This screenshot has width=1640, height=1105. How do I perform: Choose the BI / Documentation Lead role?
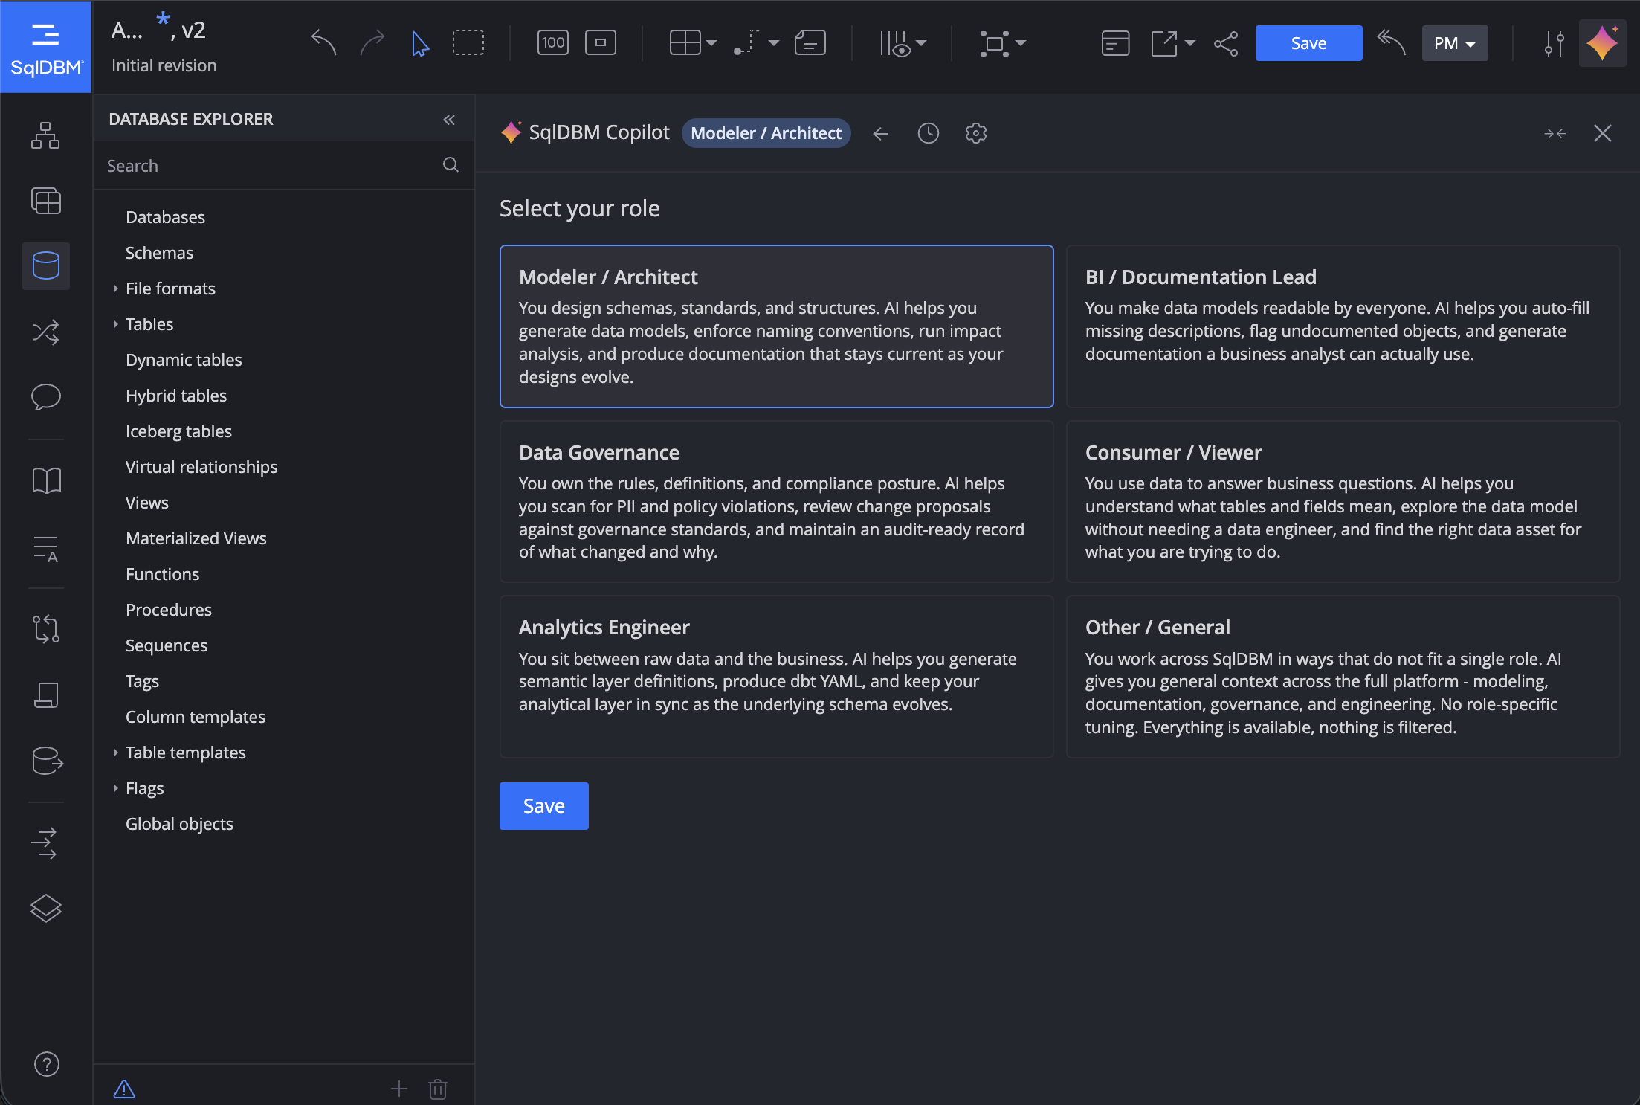pyautogui.click(x=1343, y=326)
